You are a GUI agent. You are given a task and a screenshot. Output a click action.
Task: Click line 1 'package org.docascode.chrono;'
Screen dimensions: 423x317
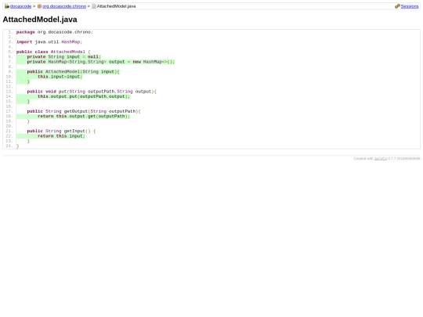[55, 32]
